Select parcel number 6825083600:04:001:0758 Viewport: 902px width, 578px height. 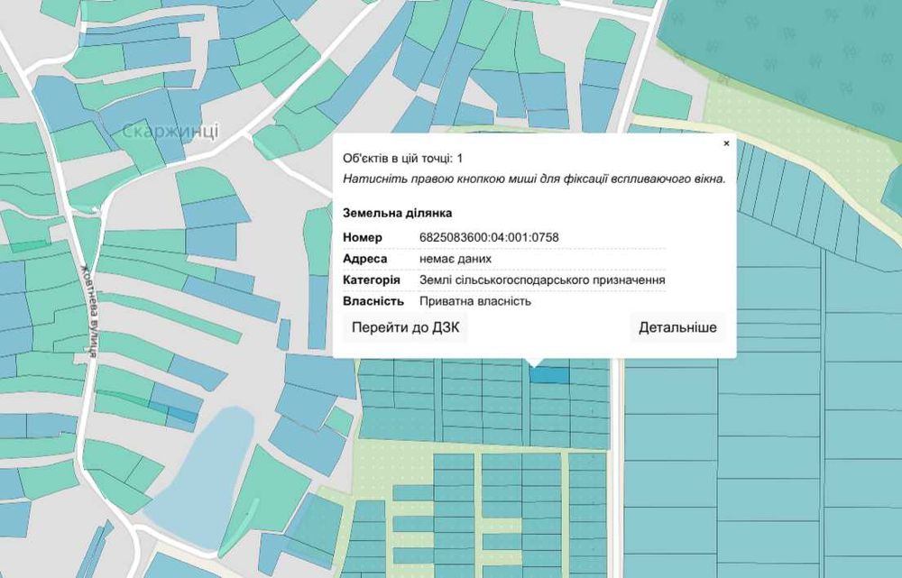[x=489, y=237]
